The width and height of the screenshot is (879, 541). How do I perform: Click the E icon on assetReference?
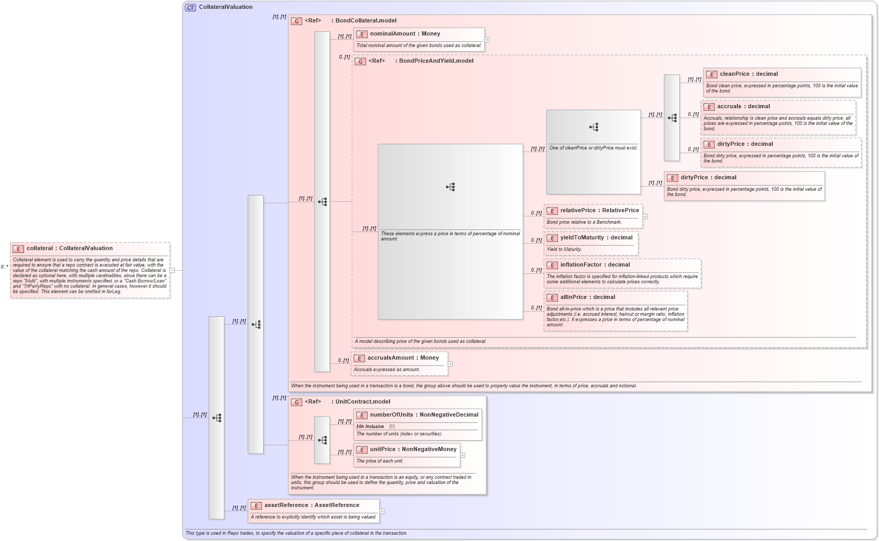tap(256, 505)
